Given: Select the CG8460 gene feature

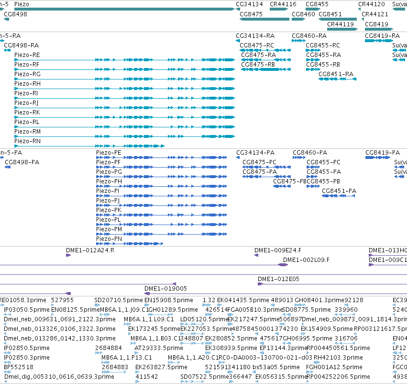Looking at the screenshot, I should 298,19.
